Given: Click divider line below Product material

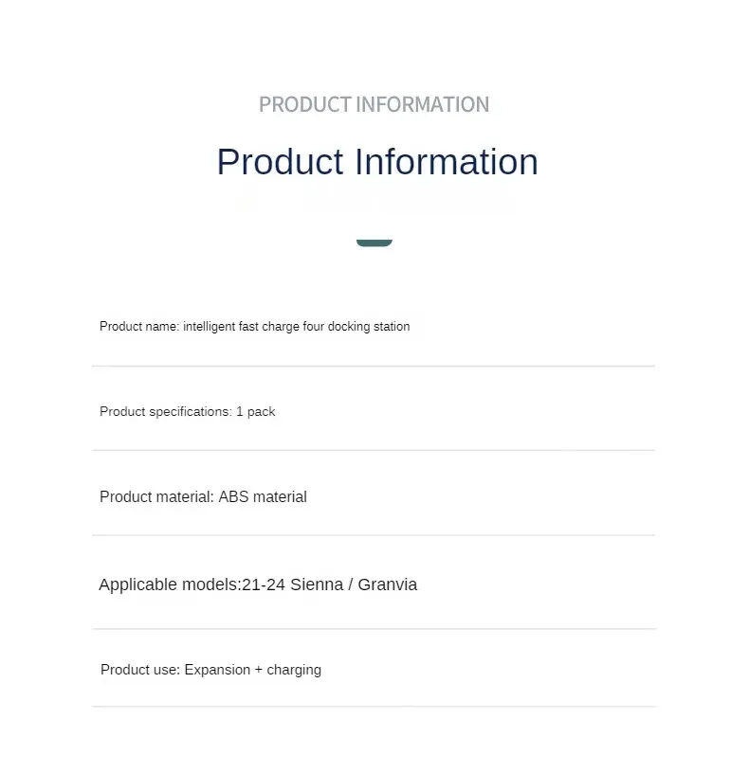Looking at the screenshot, I should click(374, 535).
